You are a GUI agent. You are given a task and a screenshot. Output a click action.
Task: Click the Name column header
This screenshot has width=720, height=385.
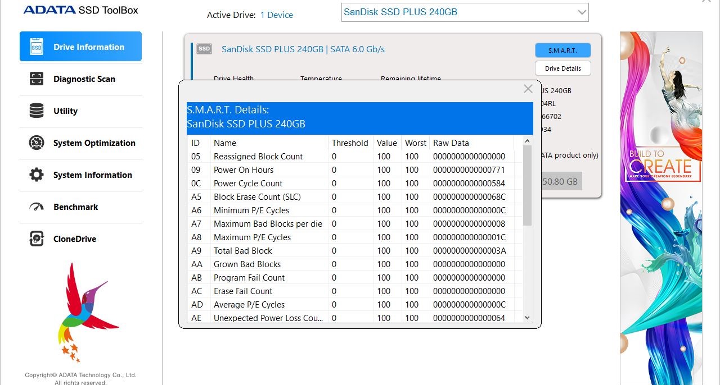tap(269, 143)
